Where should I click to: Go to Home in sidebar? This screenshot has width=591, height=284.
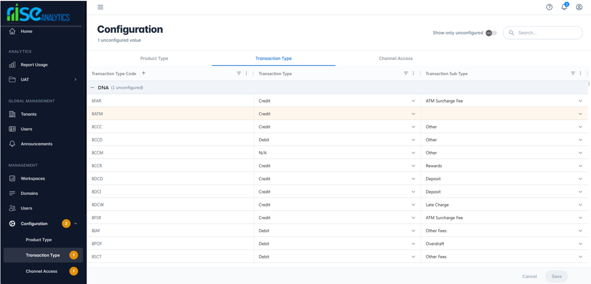(27, 31)
